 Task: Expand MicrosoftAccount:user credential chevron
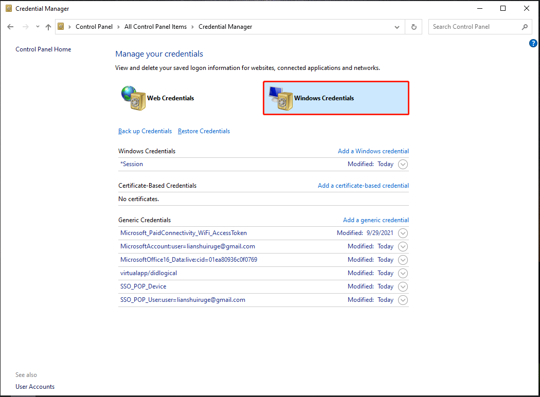click(403, 246)
